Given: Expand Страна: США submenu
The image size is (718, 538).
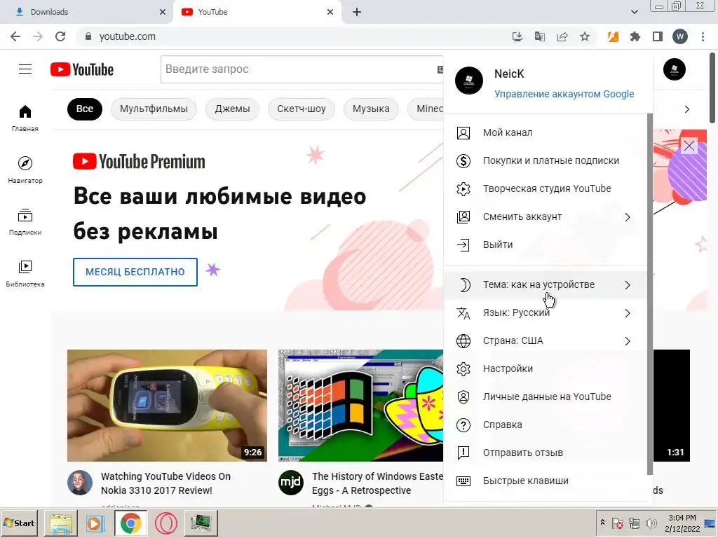Looking at the screenshot, I should click(545, 341).
